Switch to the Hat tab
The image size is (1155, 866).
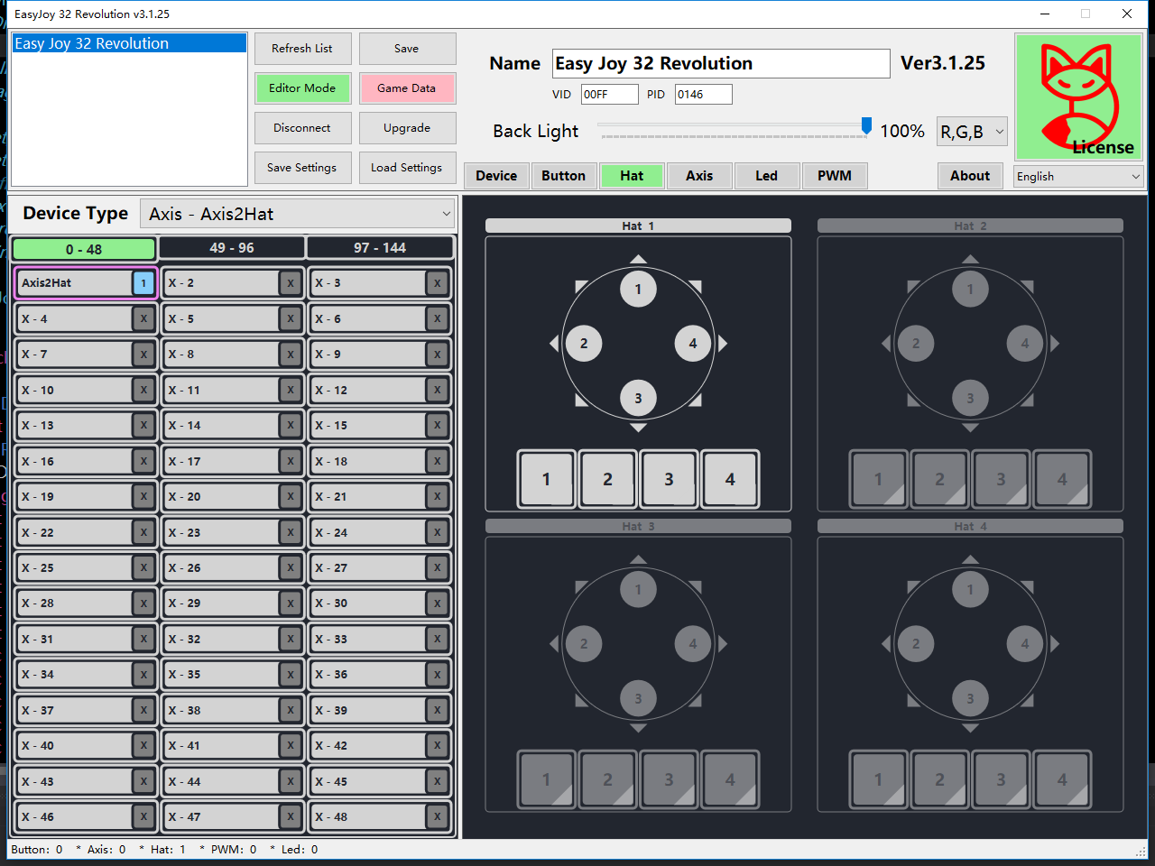click(632, 176)
